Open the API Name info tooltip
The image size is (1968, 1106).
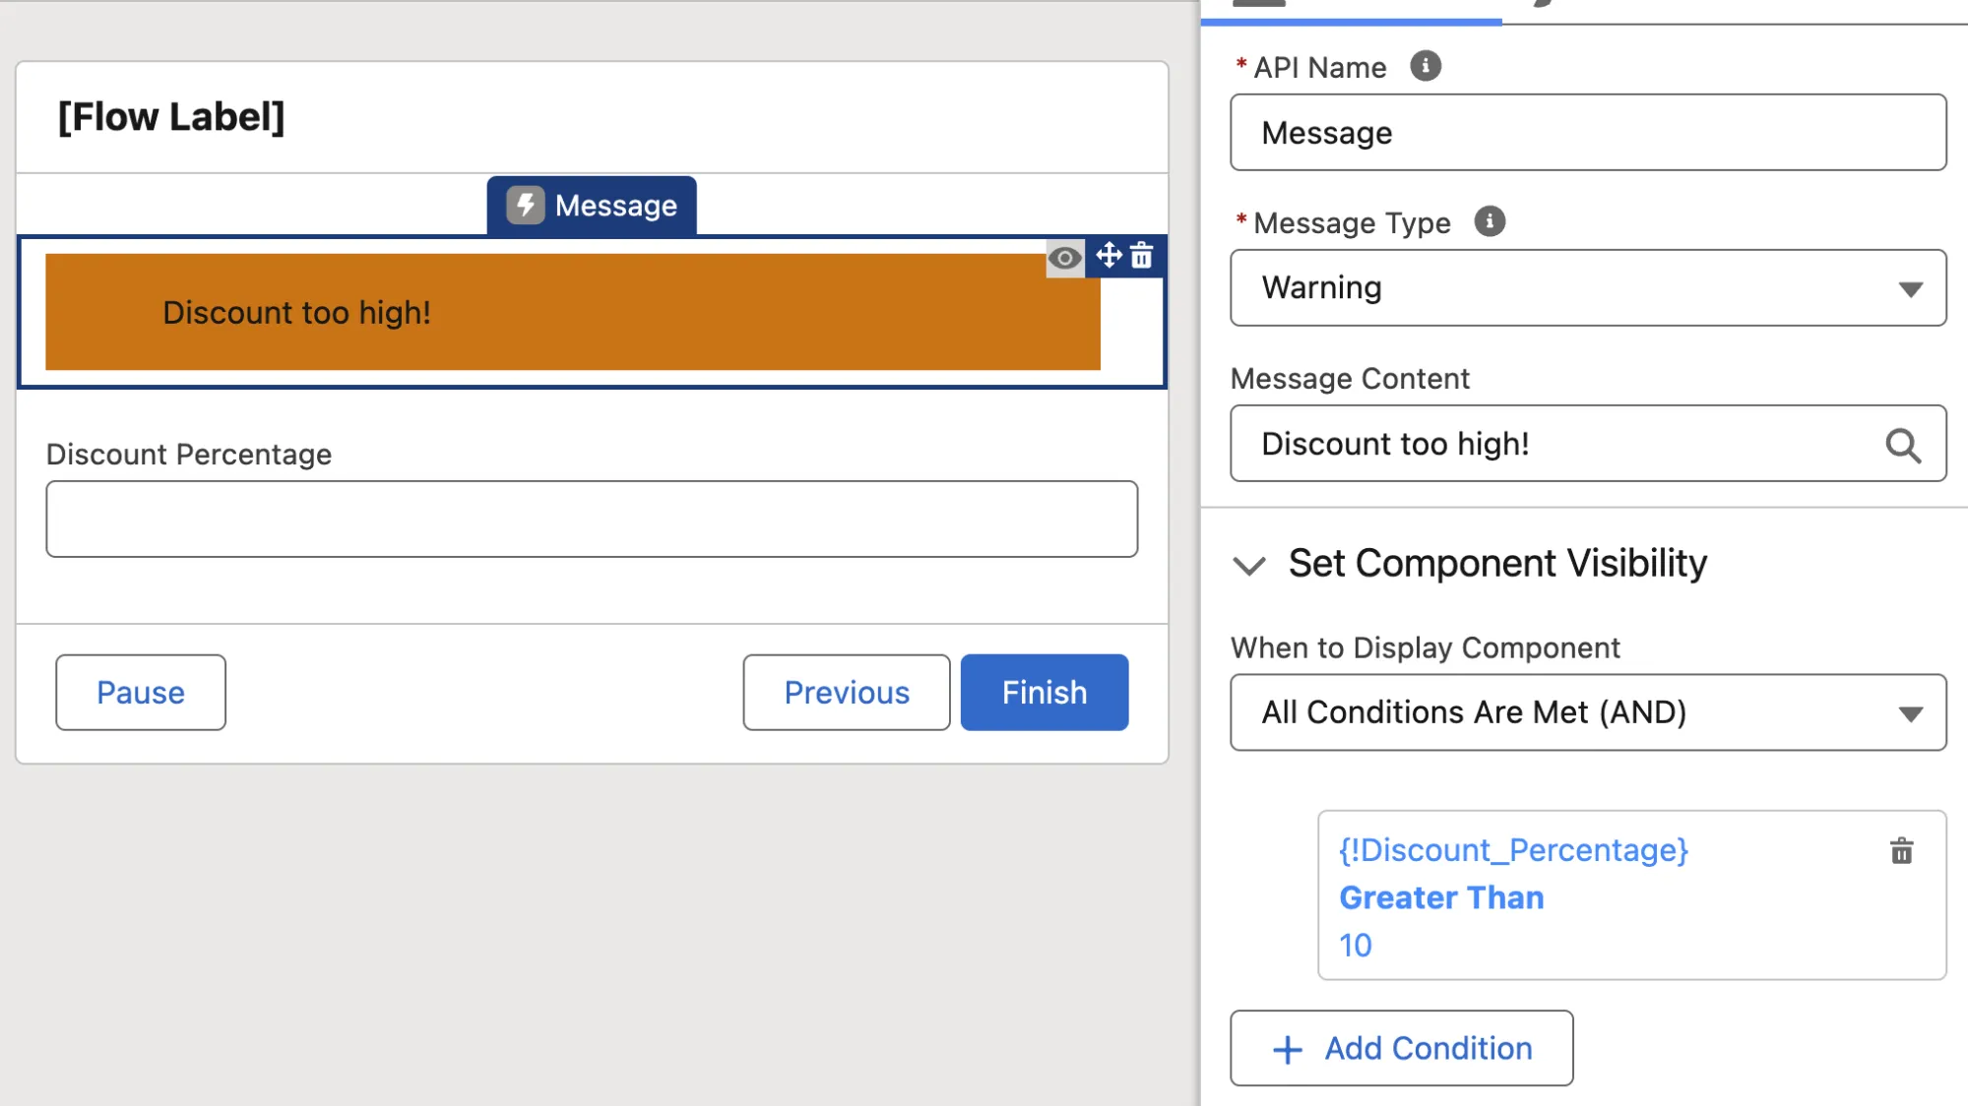pyautogui.click(x=1426, y=65)
